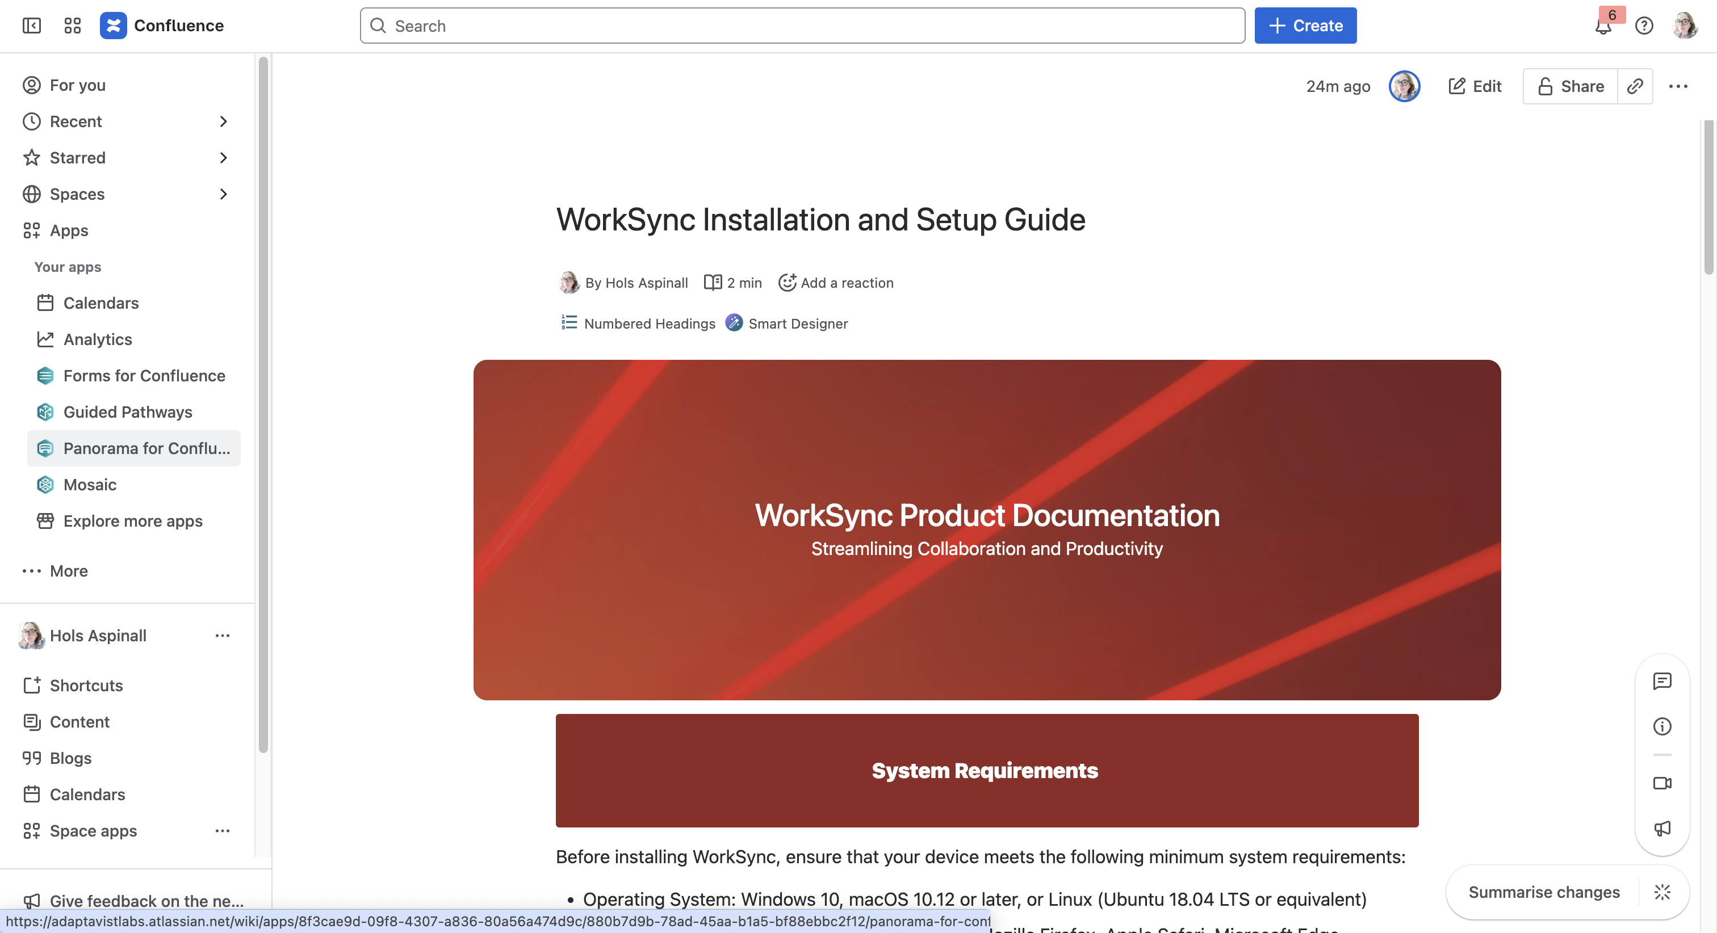Click Summarise changes
Screen dimensions: 1717x933
pyautogui.click(x=1544, y=892)
